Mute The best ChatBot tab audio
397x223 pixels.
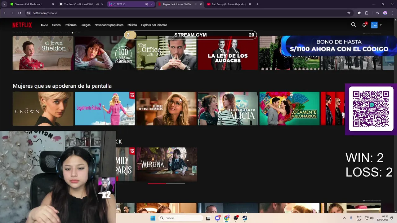[x=97, y=4]
